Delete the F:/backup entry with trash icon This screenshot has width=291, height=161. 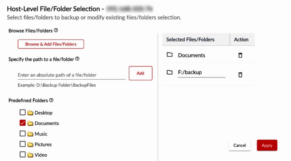(240, 75)
